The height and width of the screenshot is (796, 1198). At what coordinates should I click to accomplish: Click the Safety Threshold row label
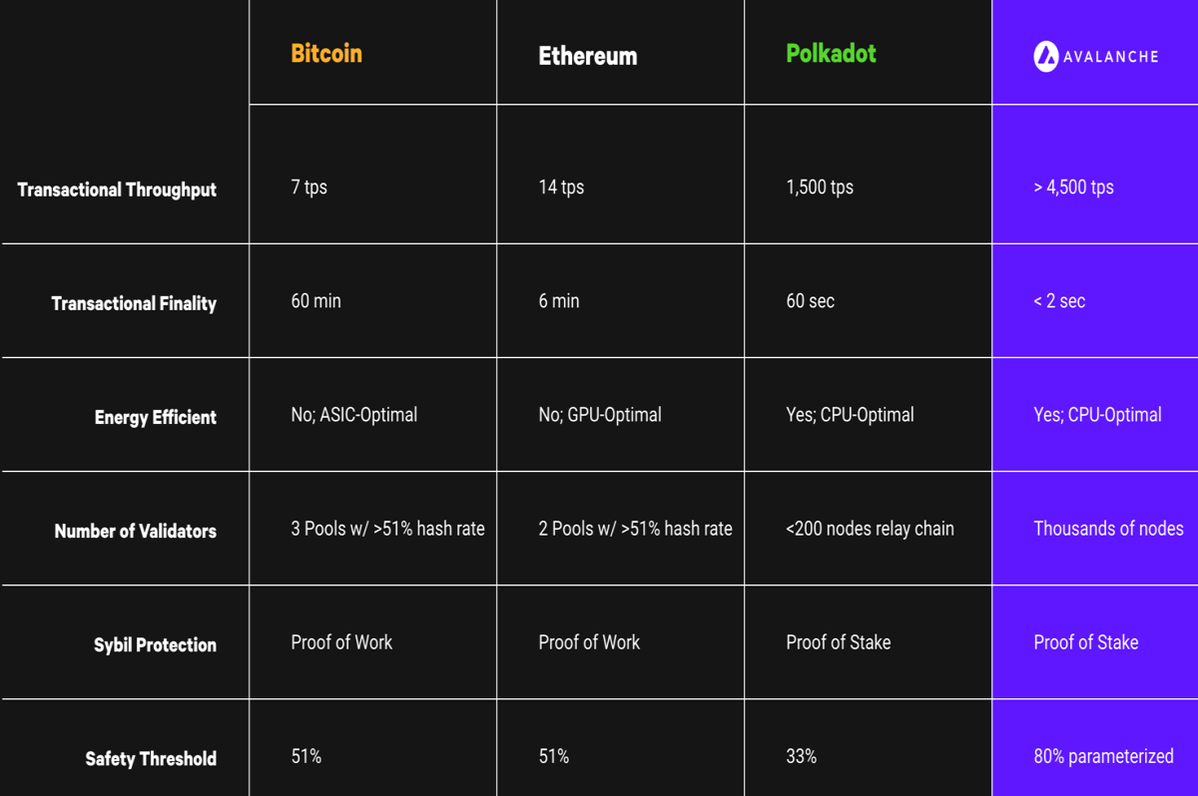pos(151,758)
